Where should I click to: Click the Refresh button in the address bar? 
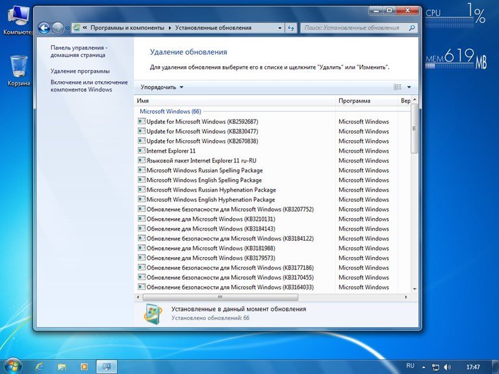[x=291, y=28]
